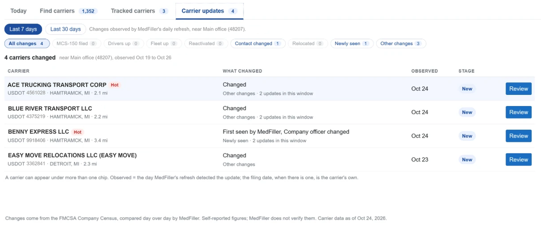The width and height of the screenshot is (541, 225).
Task: Click New stage badge for BLUE RIVER TRANSPORT
Action: tap(467, 112)
